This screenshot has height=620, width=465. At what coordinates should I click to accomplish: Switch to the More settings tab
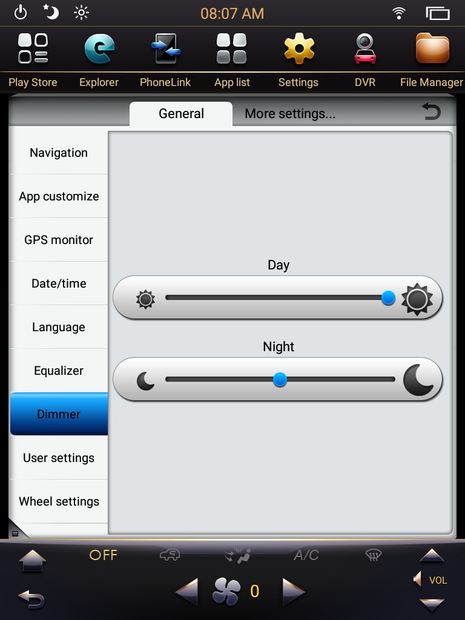(x=290, y=114)
